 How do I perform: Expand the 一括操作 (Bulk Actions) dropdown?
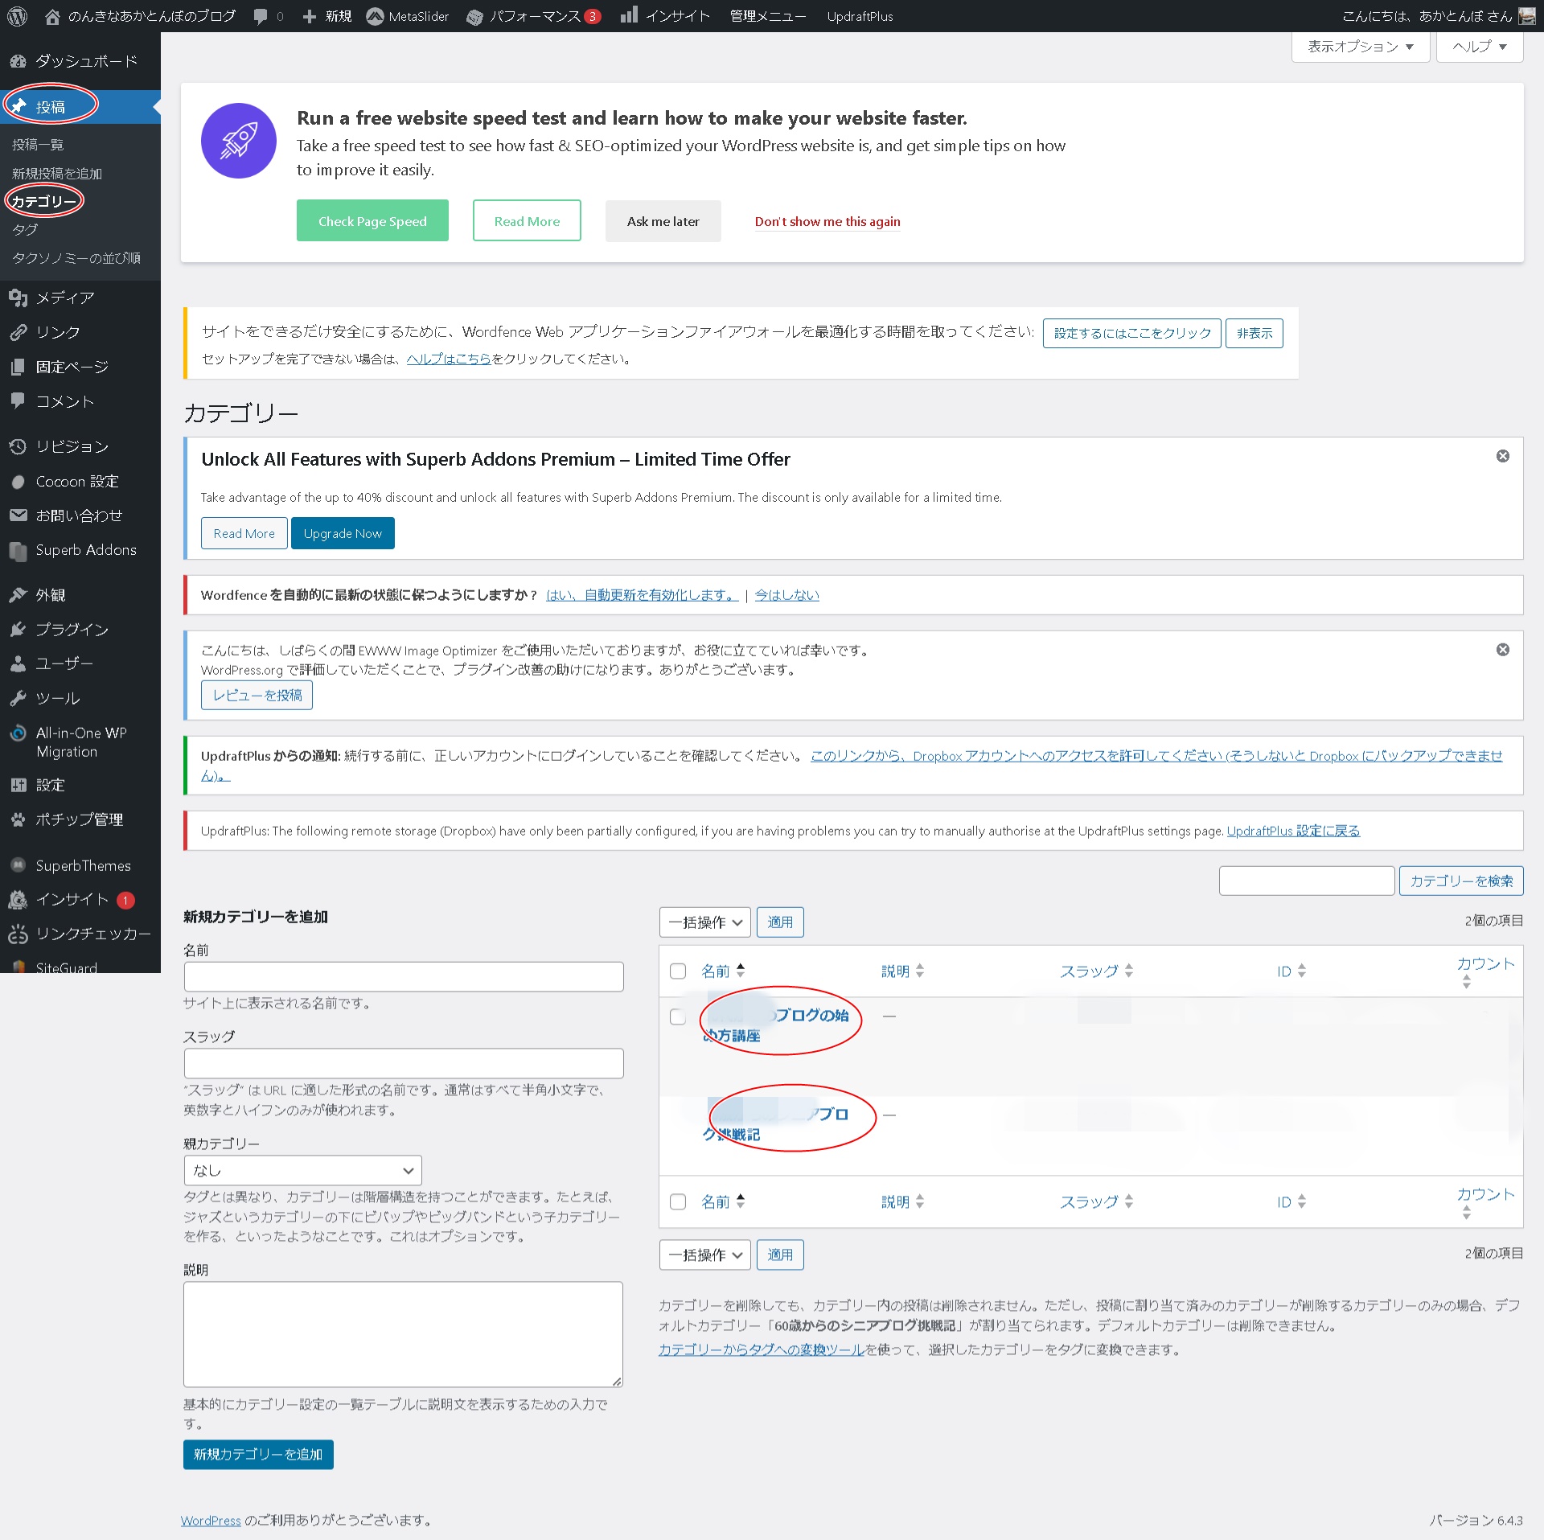(x=702, y=924)
